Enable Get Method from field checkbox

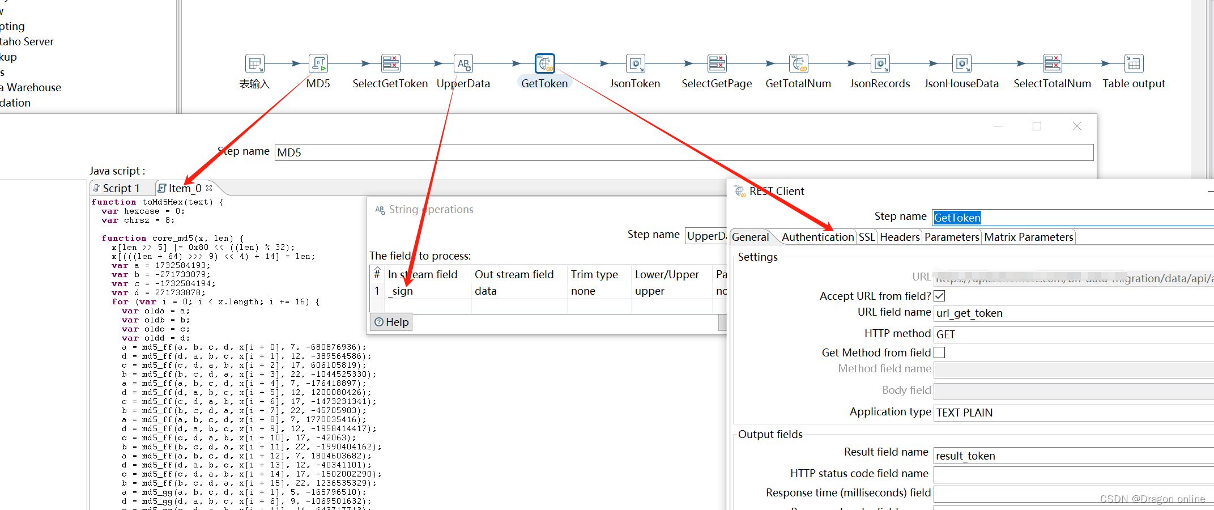pos(939,352)
